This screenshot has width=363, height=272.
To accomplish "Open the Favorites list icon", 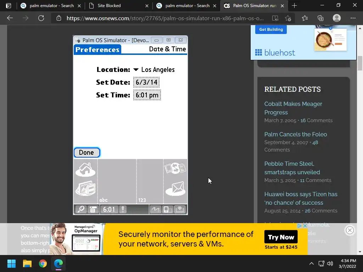I will tap(305, 18).
